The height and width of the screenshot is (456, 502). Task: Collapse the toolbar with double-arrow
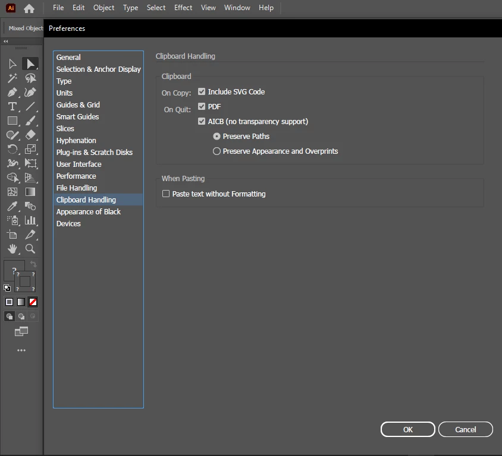coord(6,41)
